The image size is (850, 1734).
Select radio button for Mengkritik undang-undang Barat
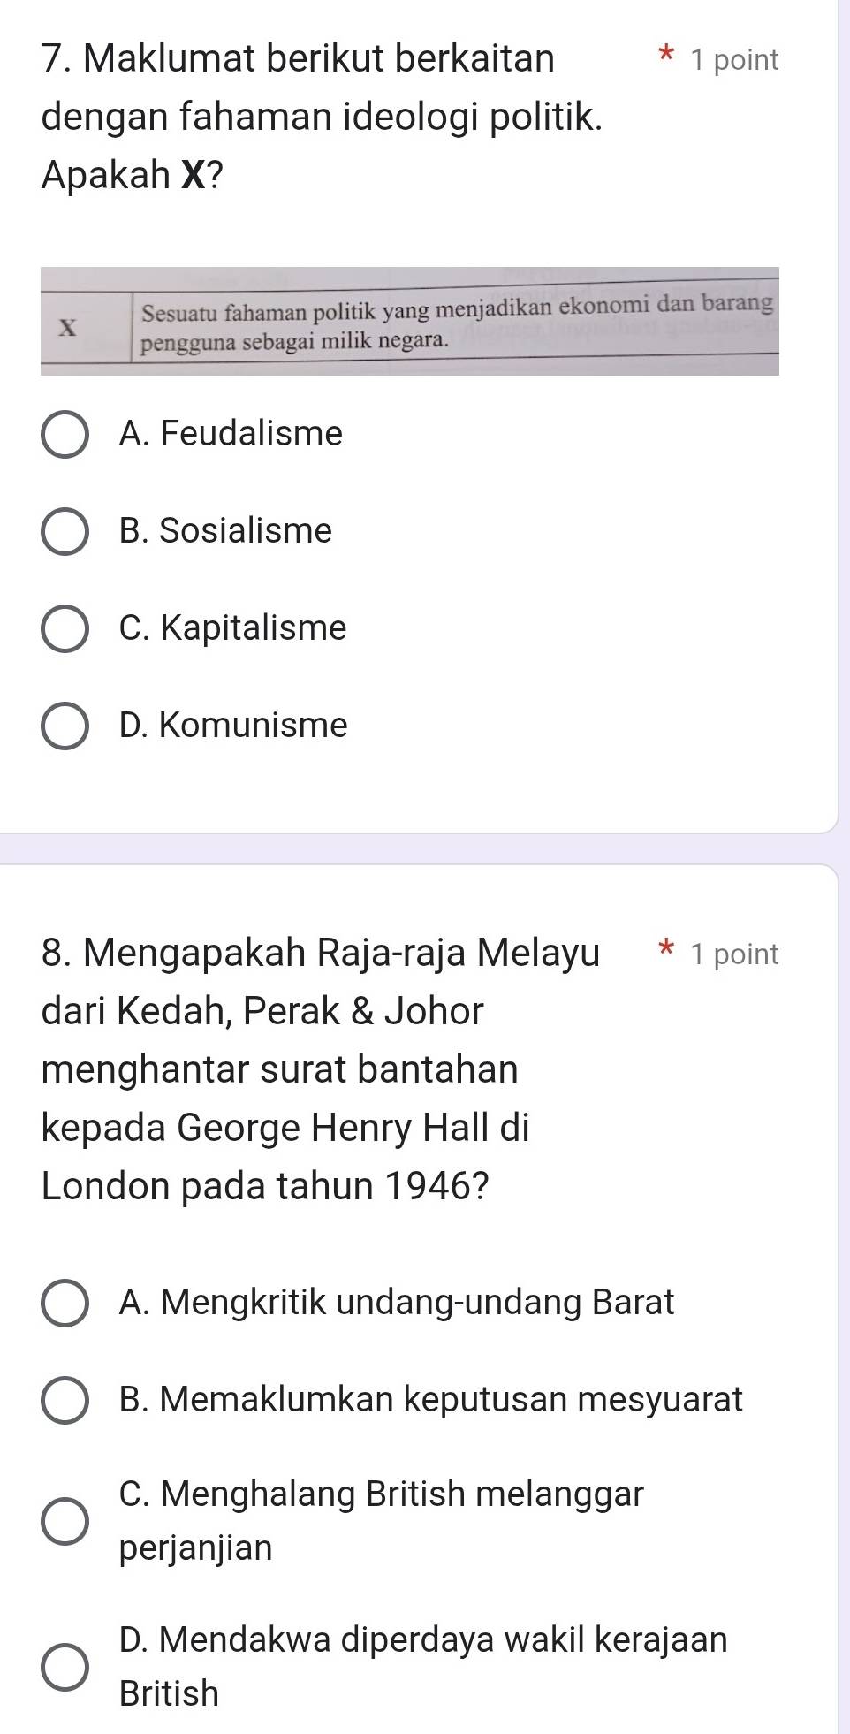(x=65, y=1303)
